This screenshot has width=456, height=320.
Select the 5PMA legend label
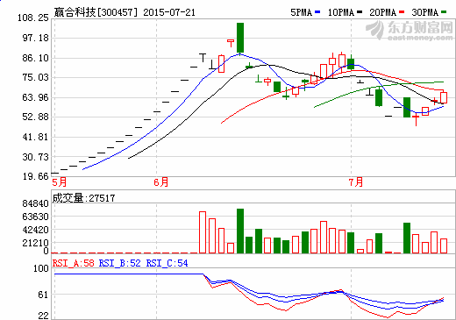click(302, 12)
